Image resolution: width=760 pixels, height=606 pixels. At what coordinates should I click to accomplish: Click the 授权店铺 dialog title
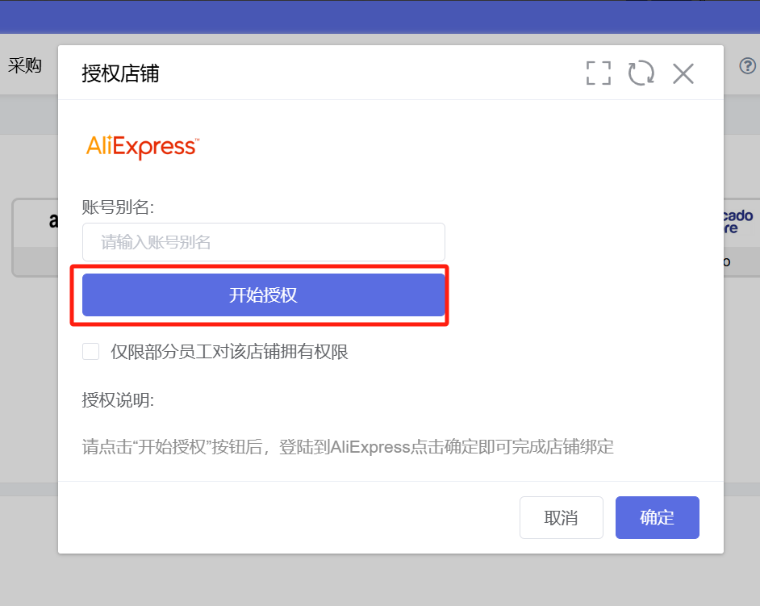point(120,73)
